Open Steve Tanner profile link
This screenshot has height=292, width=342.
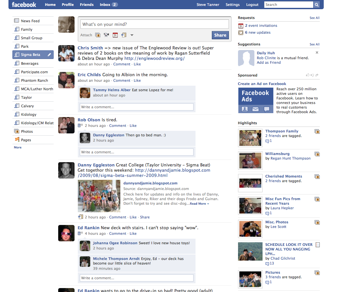[x=208, y=5]
